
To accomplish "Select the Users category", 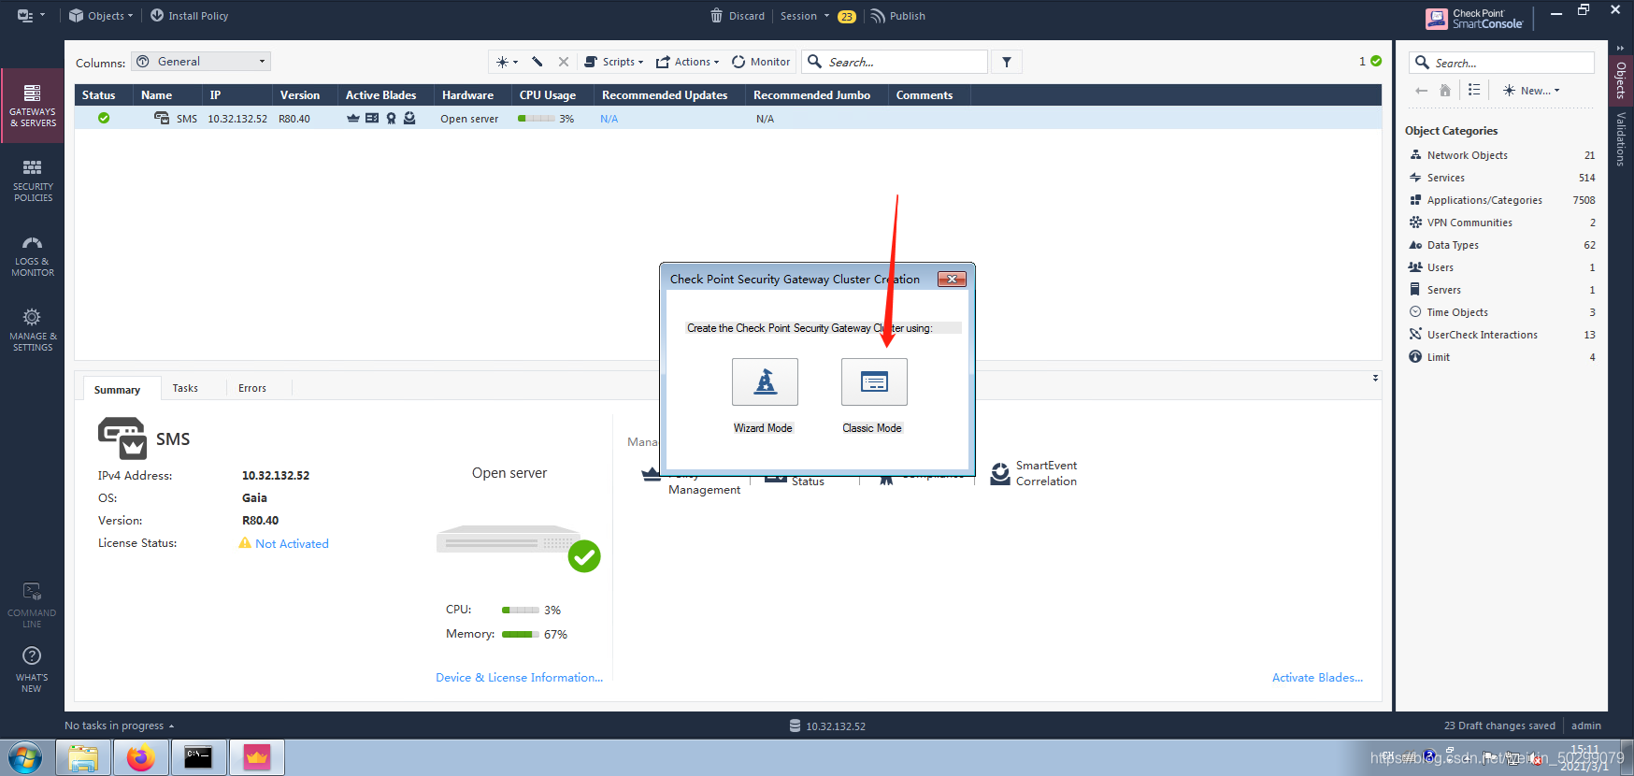I will (1502, 267).
